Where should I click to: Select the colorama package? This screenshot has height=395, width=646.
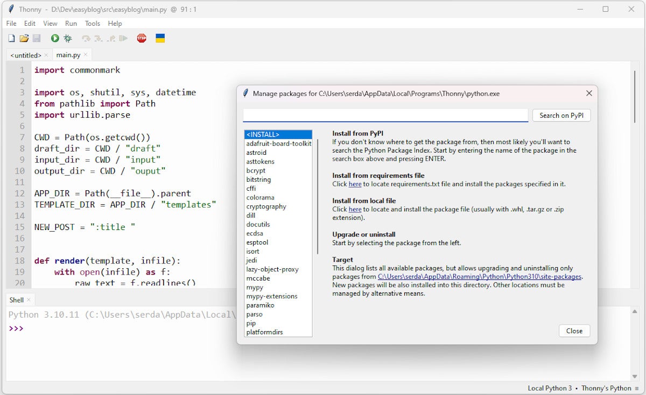[278, 197]
